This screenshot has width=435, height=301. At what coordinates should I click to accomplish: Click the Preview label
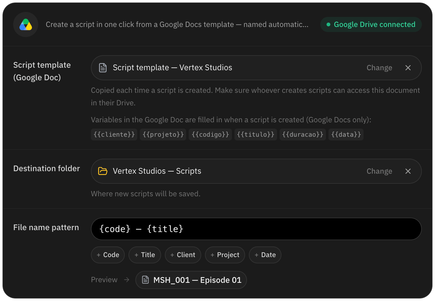tap(104, 280)
